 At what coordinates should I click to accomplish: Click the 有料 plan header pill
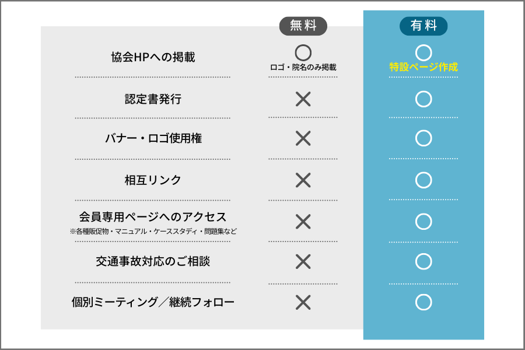pos(423,26)
